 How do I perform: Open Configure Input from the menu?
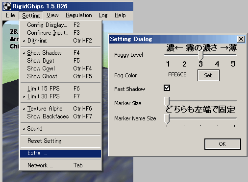60,33
